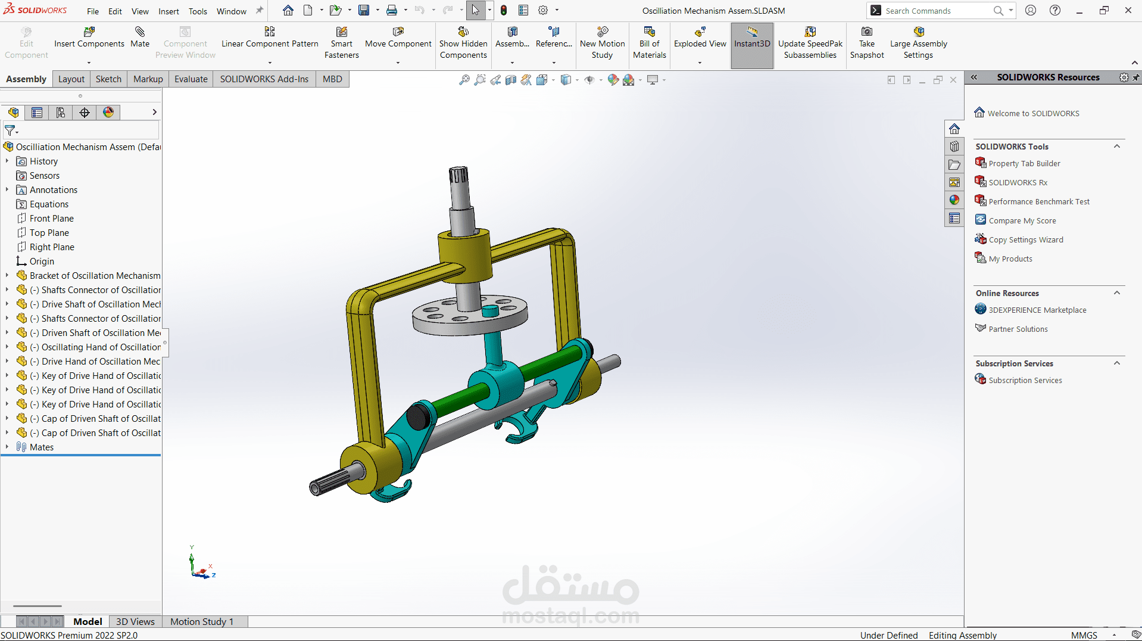1142x641 pixels.
Task: Click the Insert Components tool
Action: 89,38
